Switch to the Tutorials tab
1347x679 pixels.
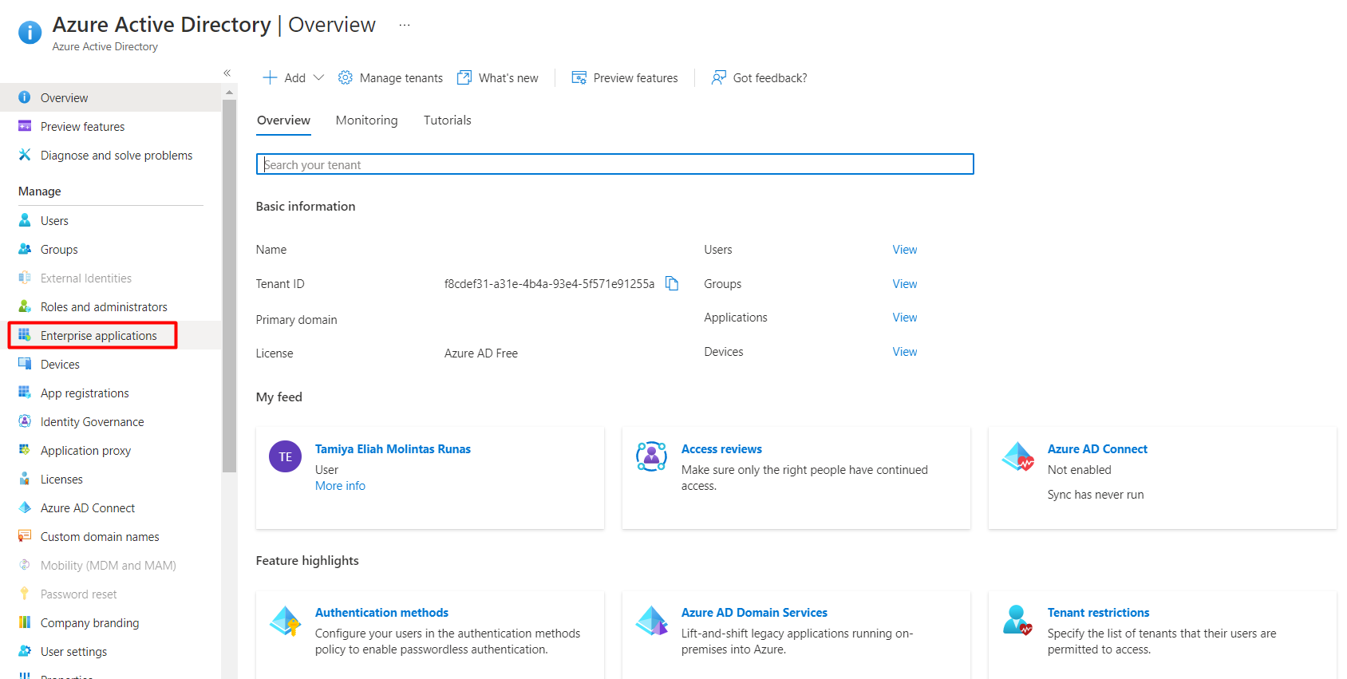[447, 120]
